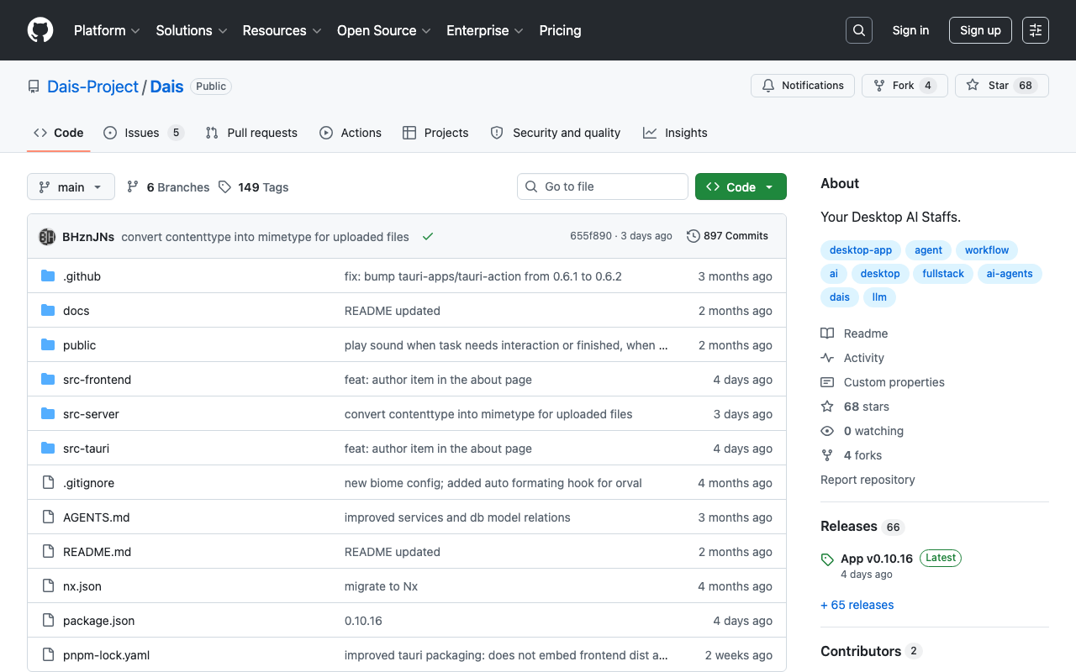Click appearance settings icon beside Sign up
This screenshot has width=1076, height=672.
point(1036,30)
